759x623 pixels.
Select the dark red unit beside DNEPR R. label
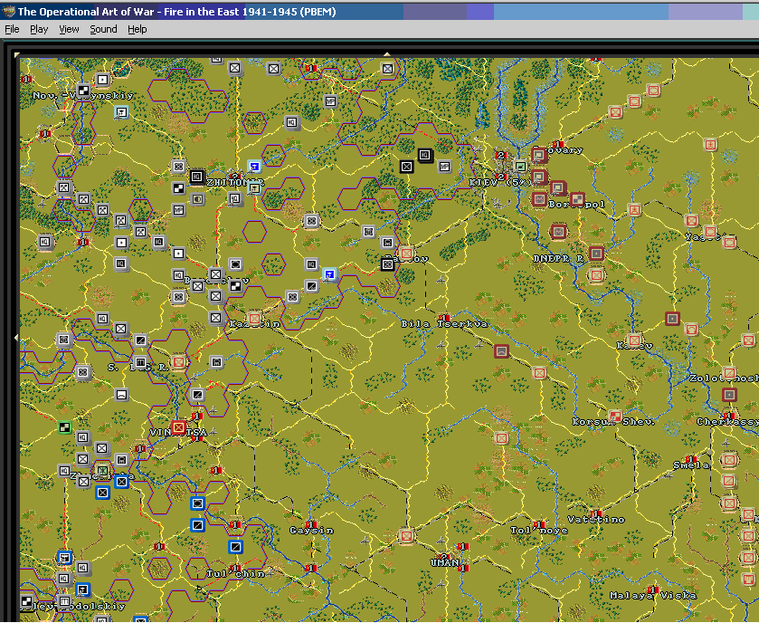596,253
